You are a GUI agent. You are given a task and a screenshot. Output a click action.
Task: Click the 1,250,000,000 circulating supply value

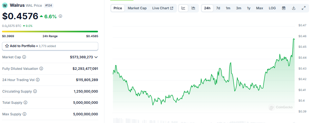(86, 91)
